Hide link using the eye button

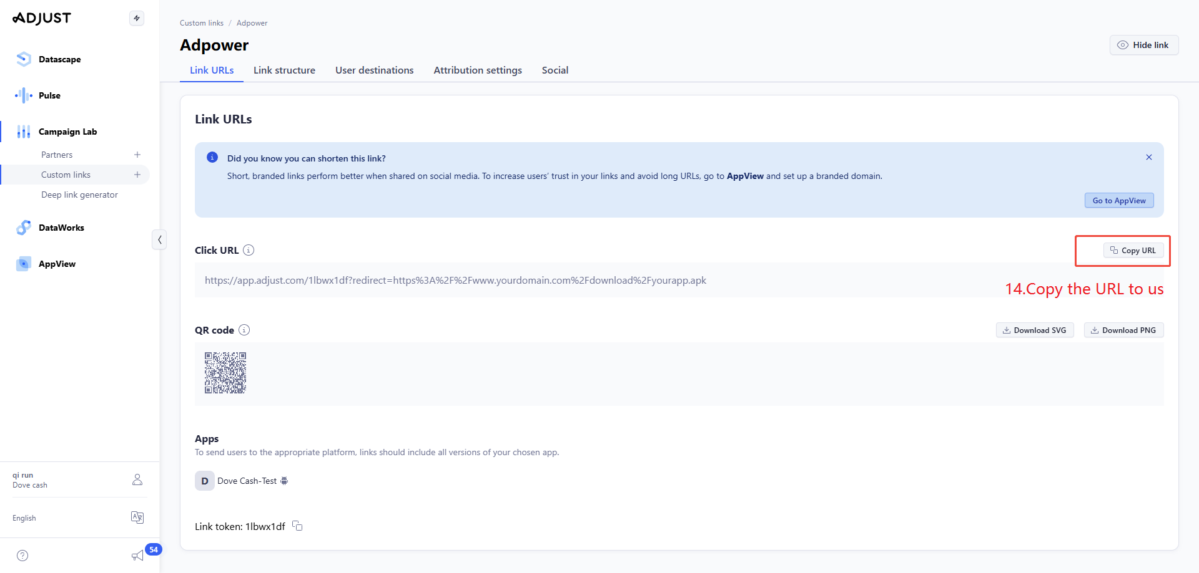1143,45
